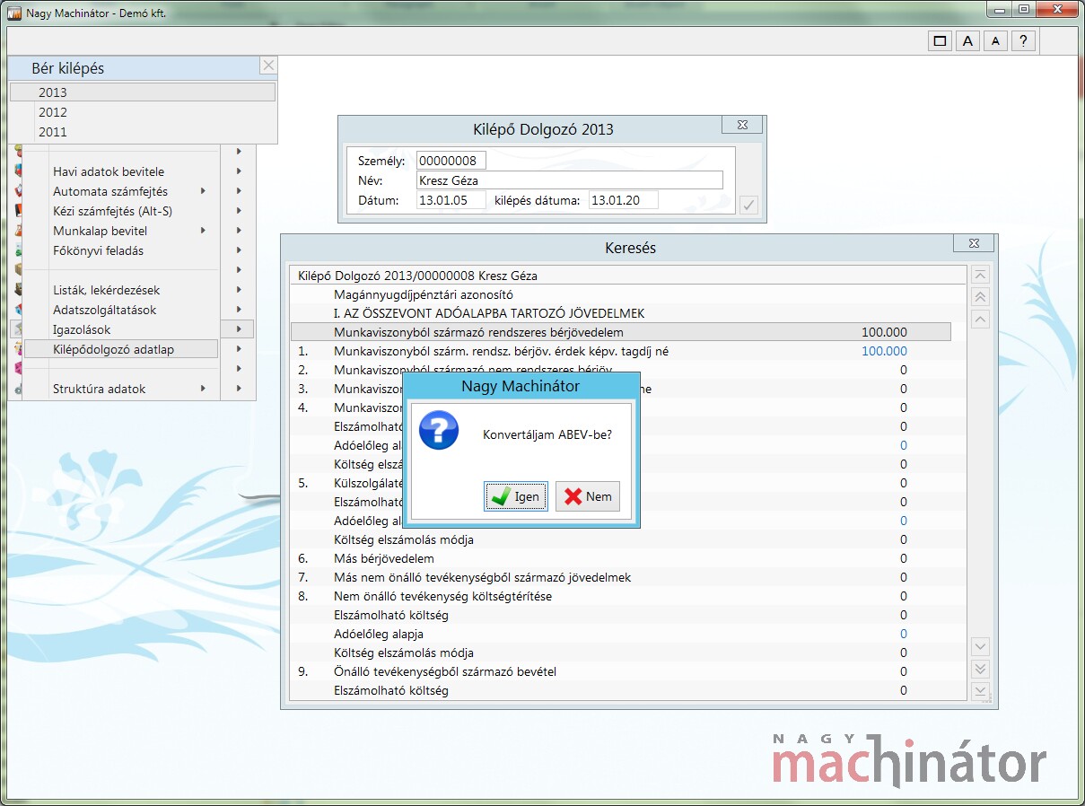
Task: Click outer menu arrow beside Listák, lekérdezések
Action: point(239,290)
